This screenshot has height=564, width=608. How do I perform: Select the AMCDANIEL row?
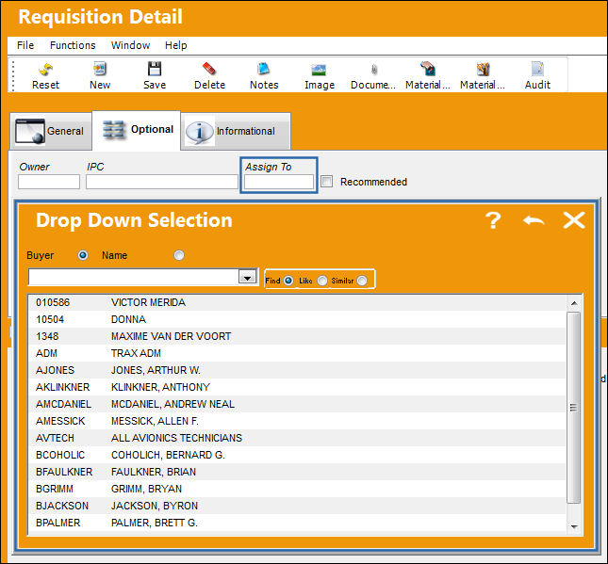pos(297,405)
